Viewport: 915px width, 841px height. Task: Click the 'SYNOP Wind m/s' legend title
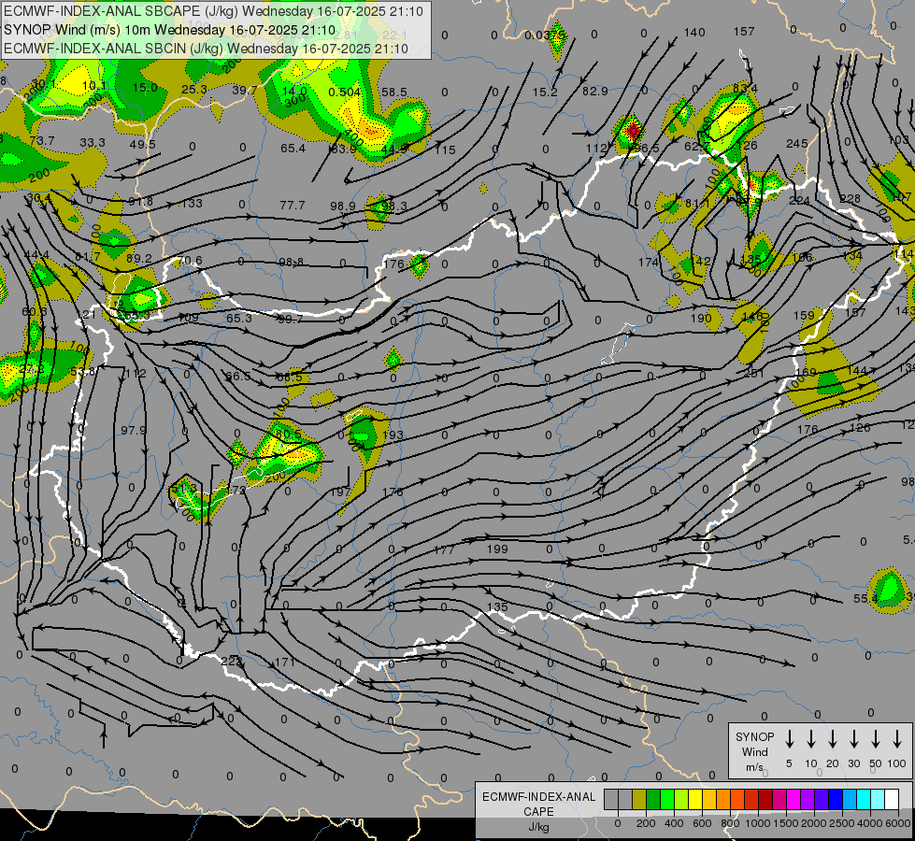754,751
